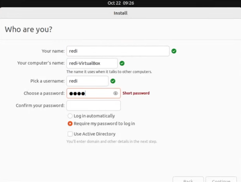Click the Pick a username field
The width and height of the screenshot is (241, 182).
pyautogui.click(x=87, y=81)
